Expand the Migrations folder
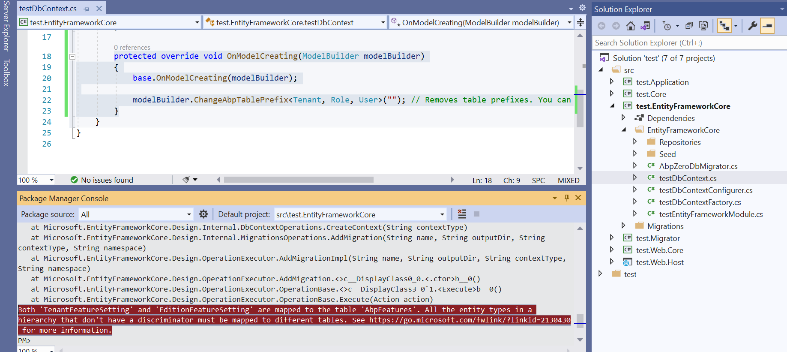787x352 pixels. tap(624, 226)
